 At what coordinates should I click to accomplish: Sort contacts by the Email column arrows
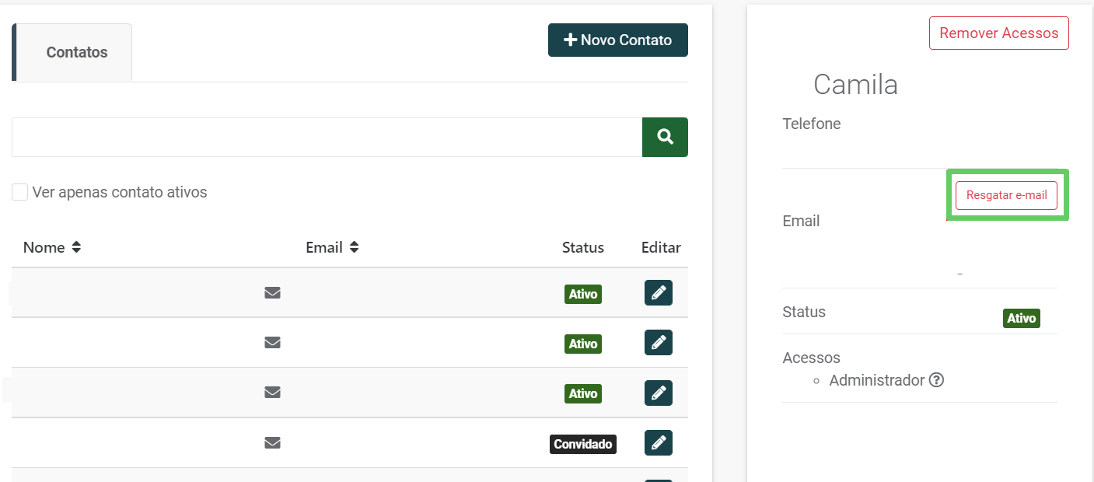coord(354,247)
